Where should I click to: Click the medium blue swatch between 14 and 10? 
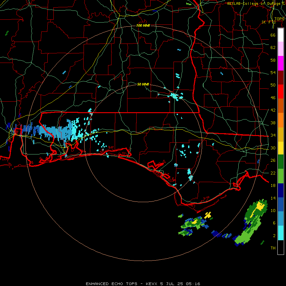click(281, 204)
